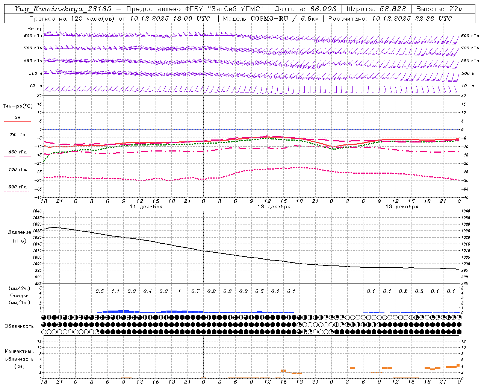Select the elevation text Высота: 77м
Screen dimensions: 481x385
pyautogui.click(x=439, y=9)
